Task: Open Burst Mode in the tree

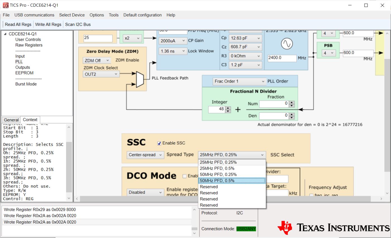Action: click(26, 84)
